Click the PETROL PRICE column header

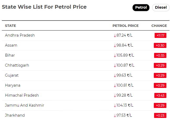coord(126,26)
